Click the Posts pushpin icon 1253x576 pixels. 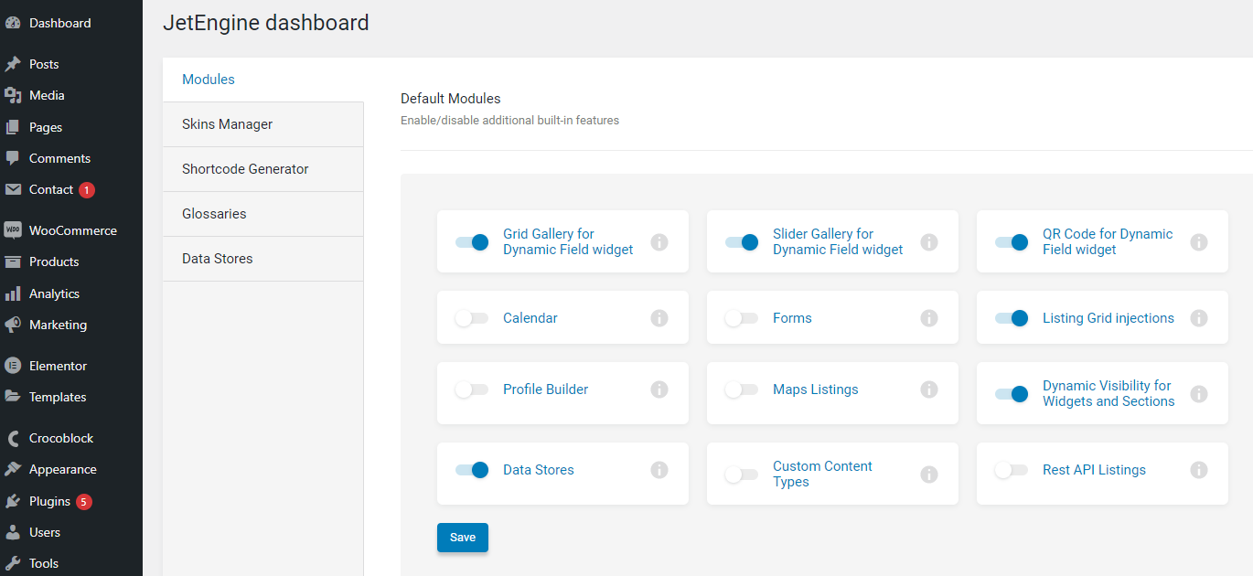[x=13, y=64]
